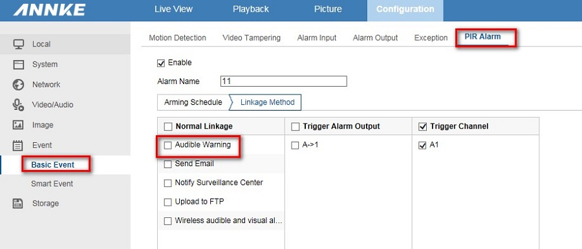Viewport: 582px width, 249px height.
Task: Switch to Motion Detection tab
Action: [x=177, y=38]
